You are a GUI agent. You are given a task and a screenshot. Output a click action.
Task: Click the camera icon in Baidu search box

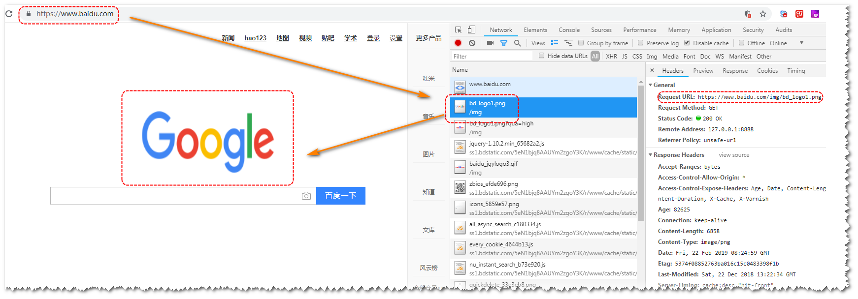tap(306, 196)
